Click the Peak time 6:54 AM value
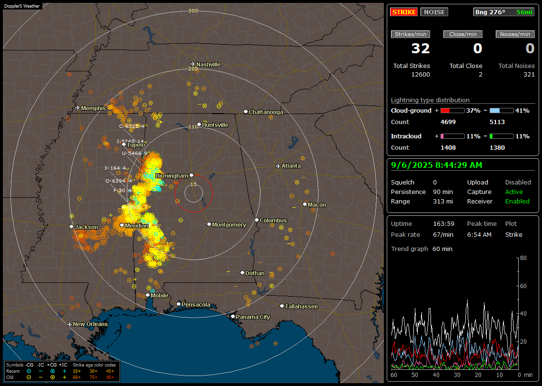The width and height of the screenshot is (542, 386). point(479,234)
